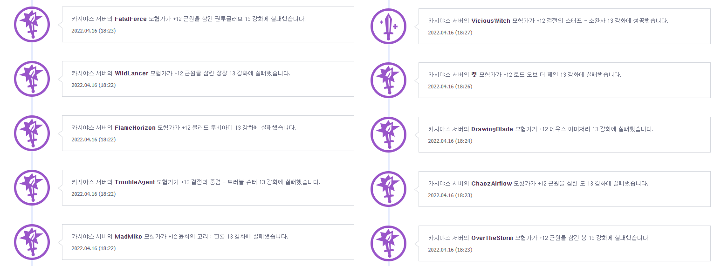The image size is (728, 266).
Task: Select the WildLancer adventurer name
Action: 131,73
